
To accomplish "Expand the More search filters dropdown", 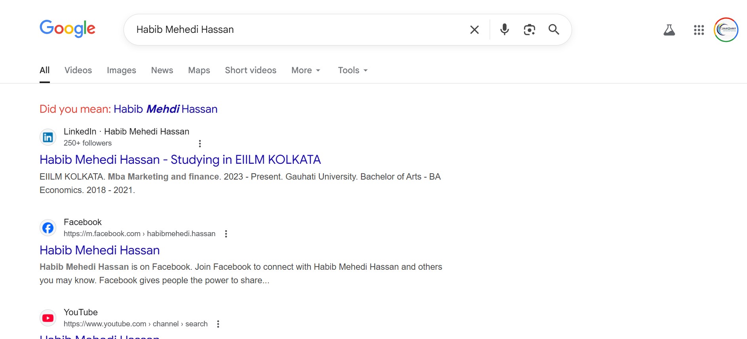I will click(306, 70).
